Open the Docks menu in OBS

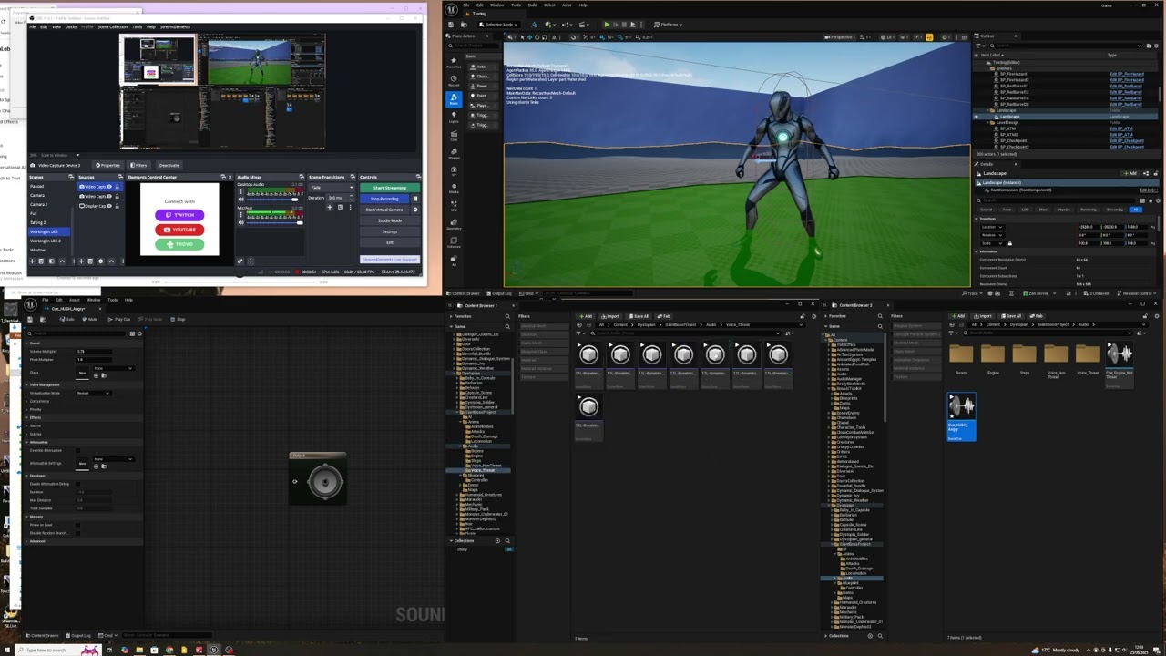[71, 26]
